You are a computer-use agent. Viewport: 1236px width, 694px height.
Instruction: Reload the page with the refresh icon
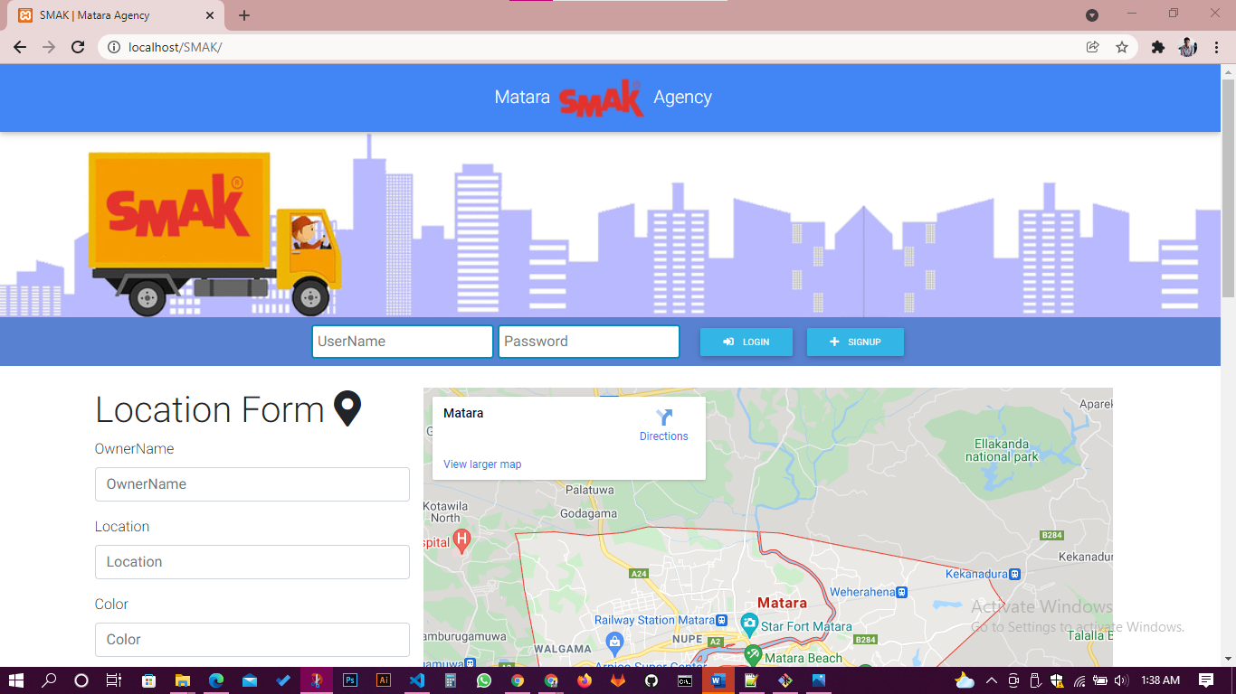[79, 47]
